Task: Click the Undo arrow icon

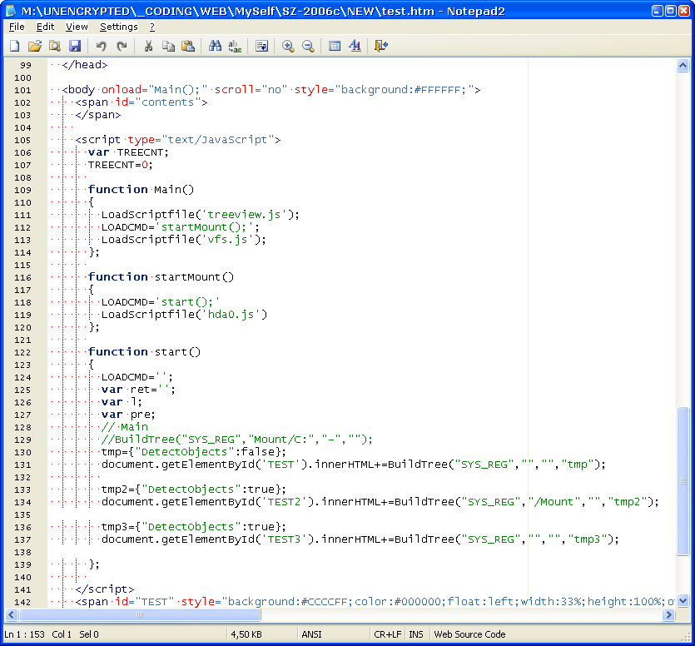Action: coord(101,46)
